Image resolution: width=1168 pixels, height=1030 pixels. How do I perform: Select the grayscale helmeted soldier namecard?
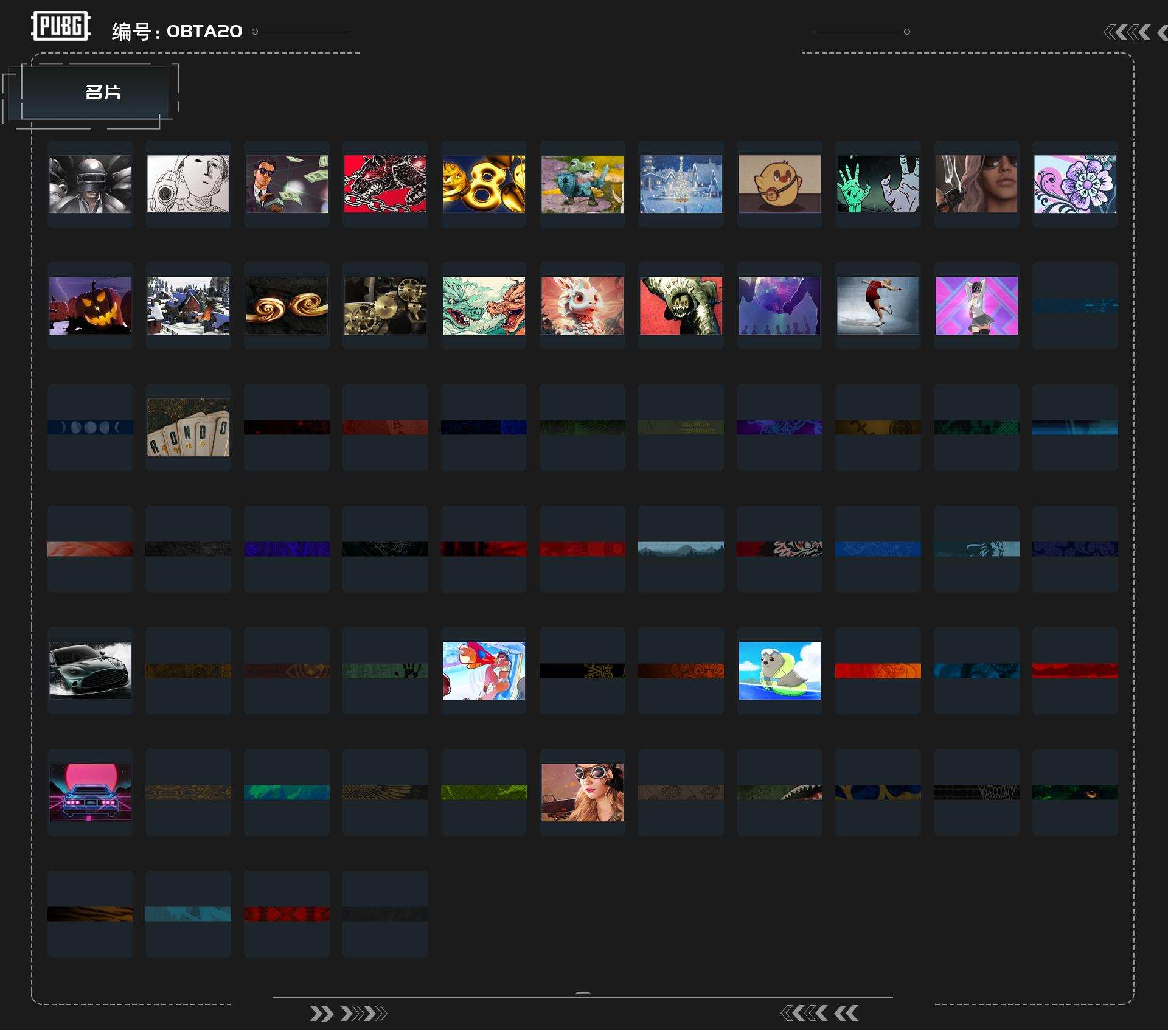click(x=90, y=184)
